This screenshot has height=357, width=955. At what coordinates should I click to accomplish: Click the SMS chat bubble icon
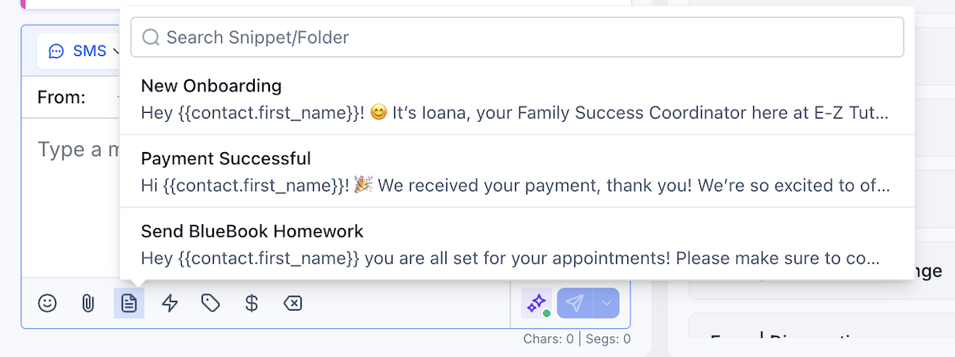[56, 52]
